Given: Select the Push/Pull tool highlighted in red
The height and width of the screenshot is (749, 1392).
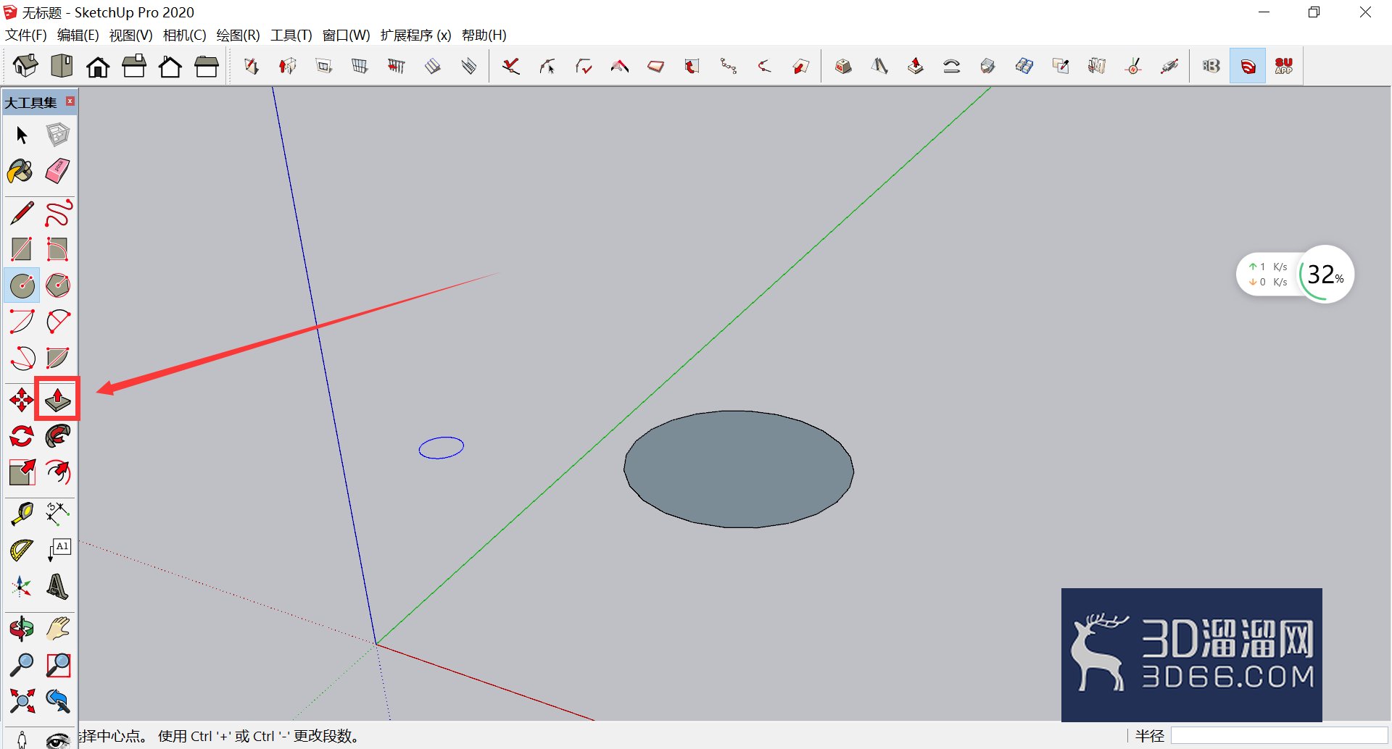Looking at the screenshot, I should pyautogui.click(x=57, y=399).
